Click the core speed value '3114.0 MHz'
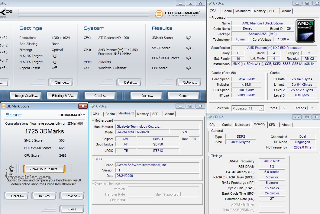The height and width of the screenshot is (214, 320). pos(246,79)
